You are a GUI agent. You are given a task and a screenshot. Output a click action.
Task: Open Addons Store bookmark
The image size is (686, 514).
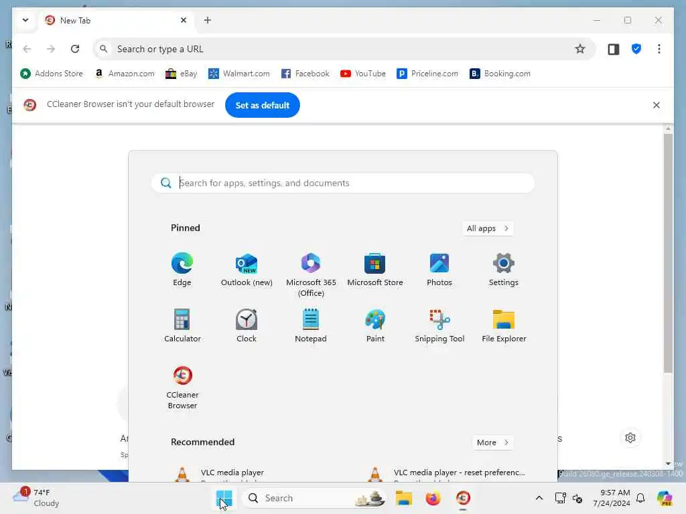(x=52, y=74)
